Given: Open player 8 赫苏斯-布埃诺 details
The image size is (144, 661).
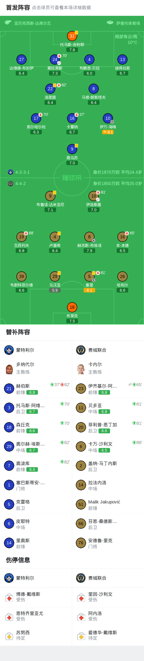Looking at the screenshot, I should tap(89, 237).
